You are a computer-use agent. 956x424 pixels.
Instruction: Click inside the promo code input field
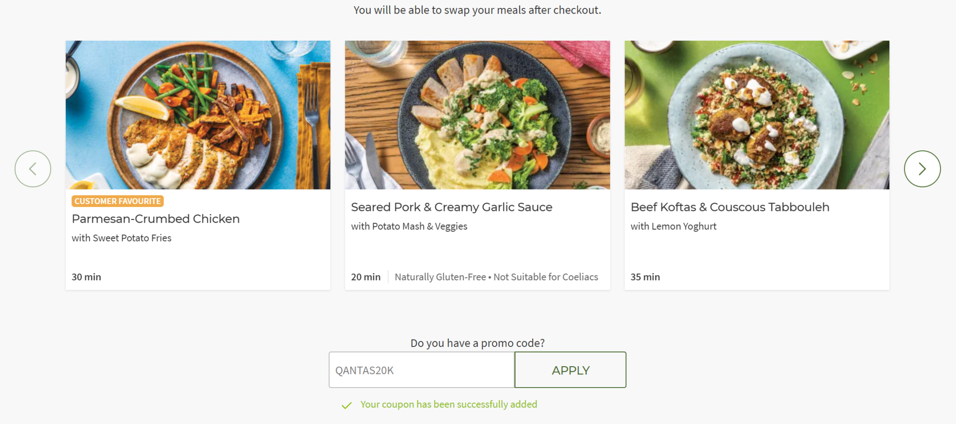[x=421, y=369]
